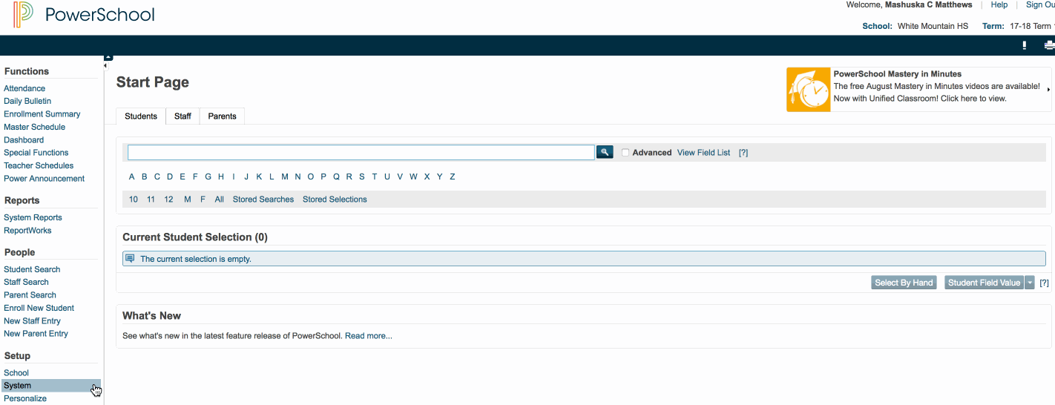Open Staff Search
The height and width of the screenshot is (405, 1055).
click(x=26, y=282)
